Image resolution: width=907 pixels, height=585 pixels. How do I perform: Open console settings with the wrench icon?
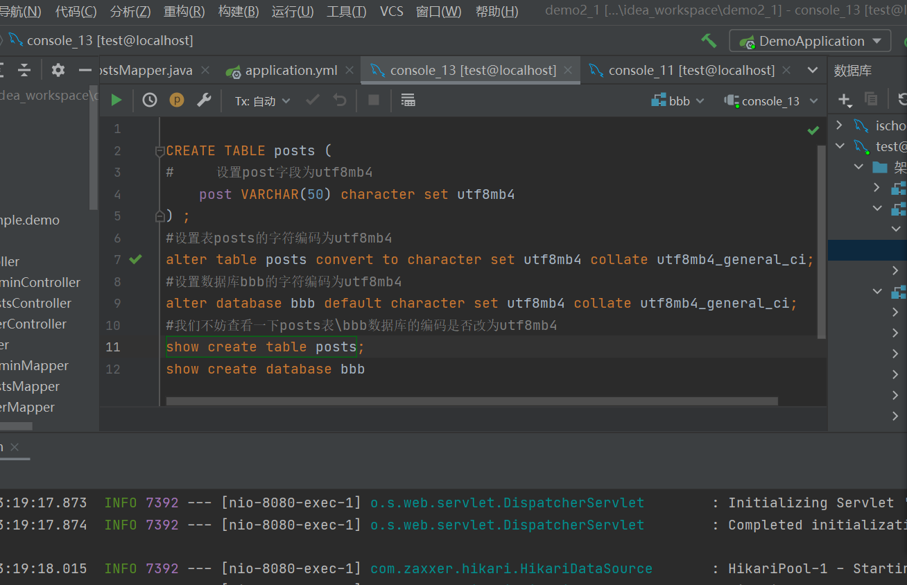point(204,99)
